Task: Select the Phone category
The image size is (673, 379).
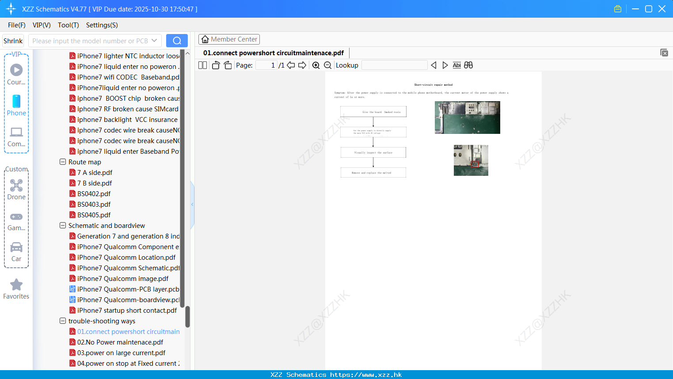Action: [x=16, y=105]
